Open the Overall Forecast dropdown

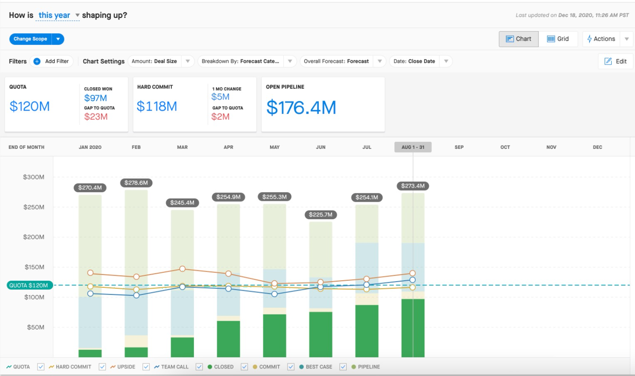tap(380, 61)
